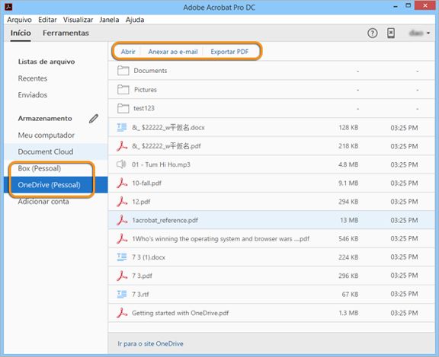Click the Word icon of &_$22222 docx file
The width and height of the screenshot is (439, 357).
(121, 127)
